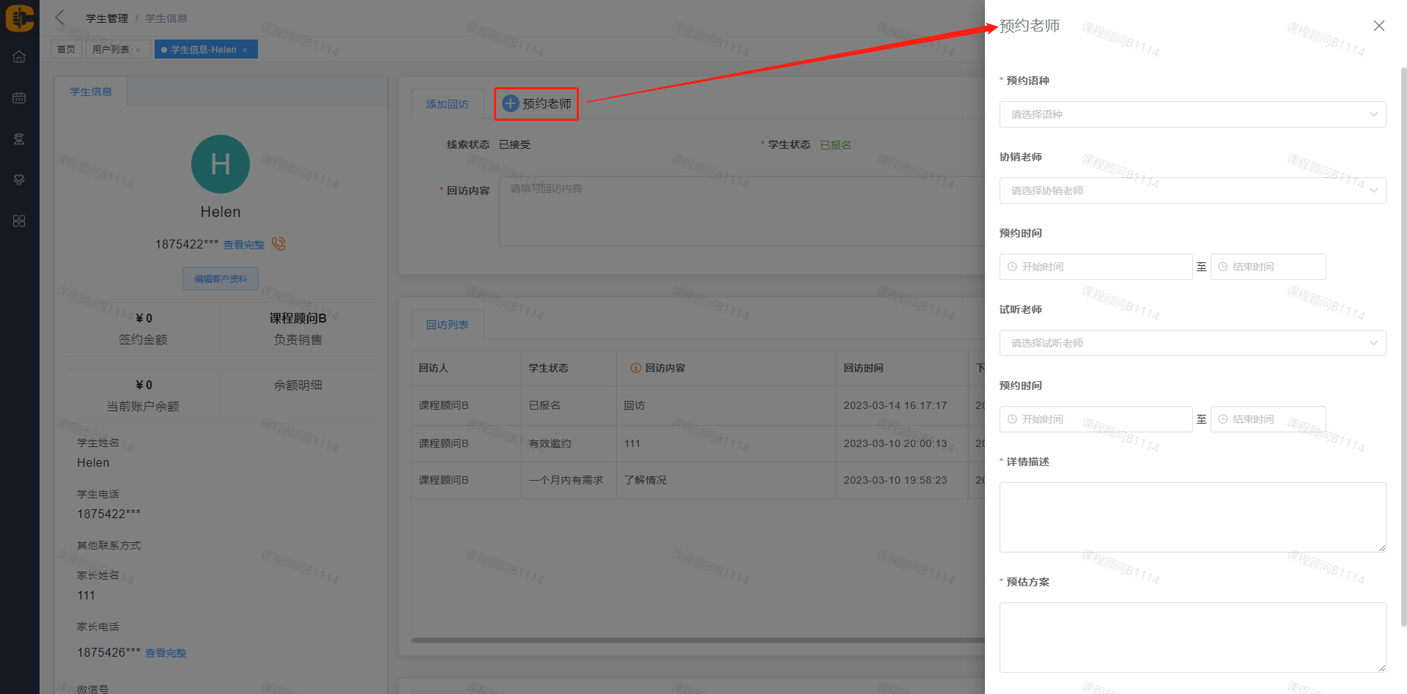Open the home icon in sidebar
The image size is (1407, 694).
[19, 56]
